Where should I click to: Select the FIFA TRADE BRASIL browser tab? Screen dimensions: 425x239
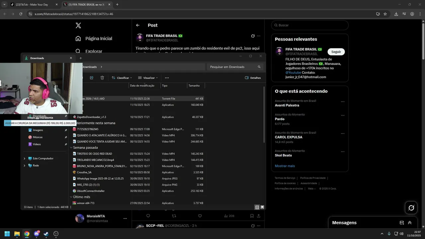pyautogui.click(x=86, y=5)
